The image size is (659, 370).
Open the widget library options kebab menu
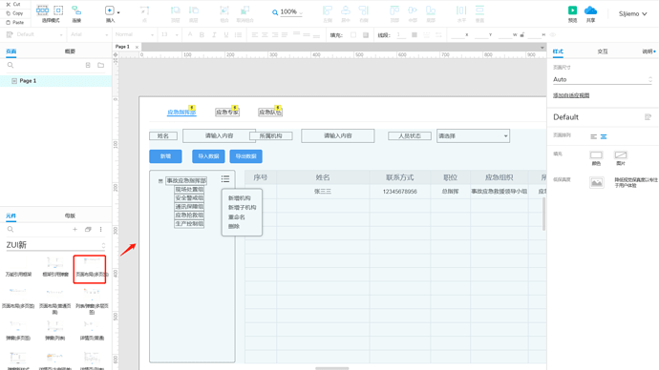[101, 230]
